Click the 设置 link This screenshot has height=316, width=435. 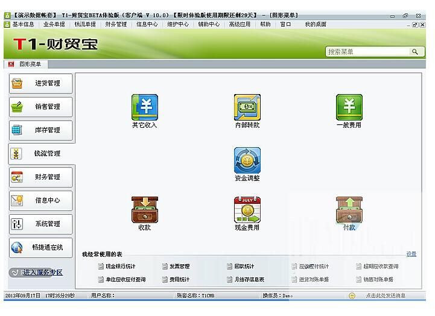(411, 254)
